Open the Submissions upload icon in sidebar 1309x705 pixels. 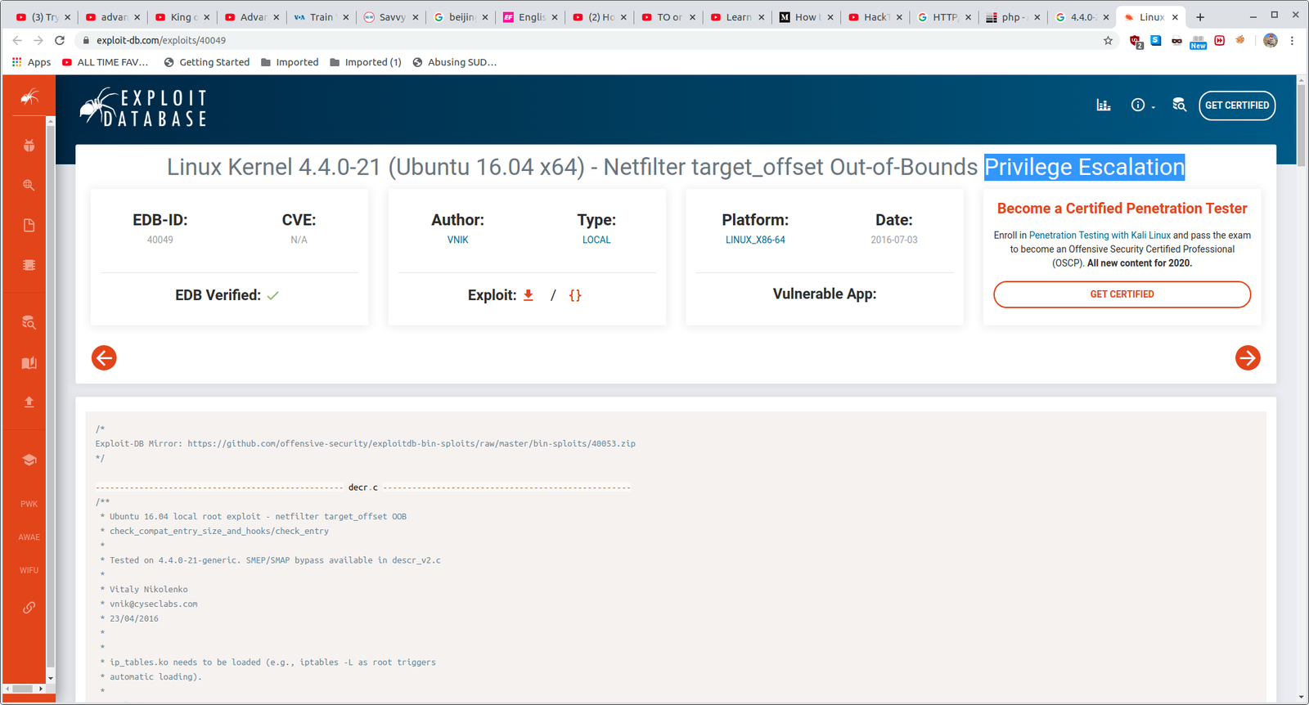(29, 402)
